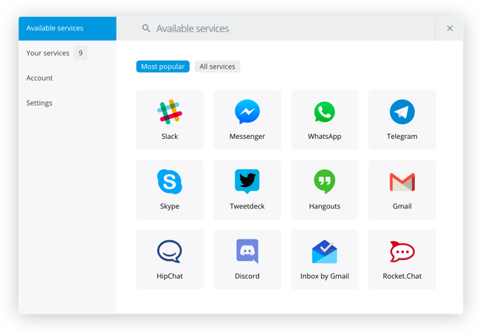Image resolution: width=485 pixels, height=334 pixels.
Task: Switch to All services filter
Action: (x=217, y=67)
